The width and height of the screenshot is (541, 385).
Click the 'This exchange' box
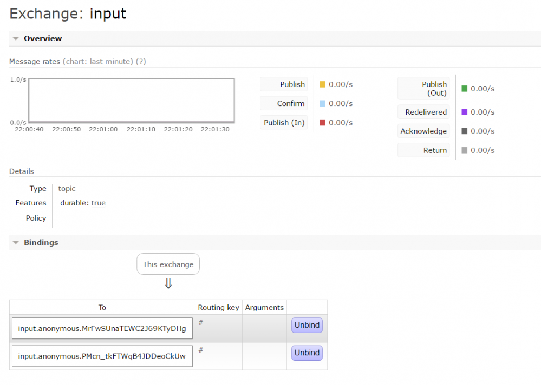[168, 264]
